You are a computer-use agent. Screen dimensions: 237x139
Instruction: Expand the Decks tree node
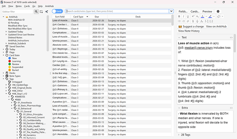3,73
